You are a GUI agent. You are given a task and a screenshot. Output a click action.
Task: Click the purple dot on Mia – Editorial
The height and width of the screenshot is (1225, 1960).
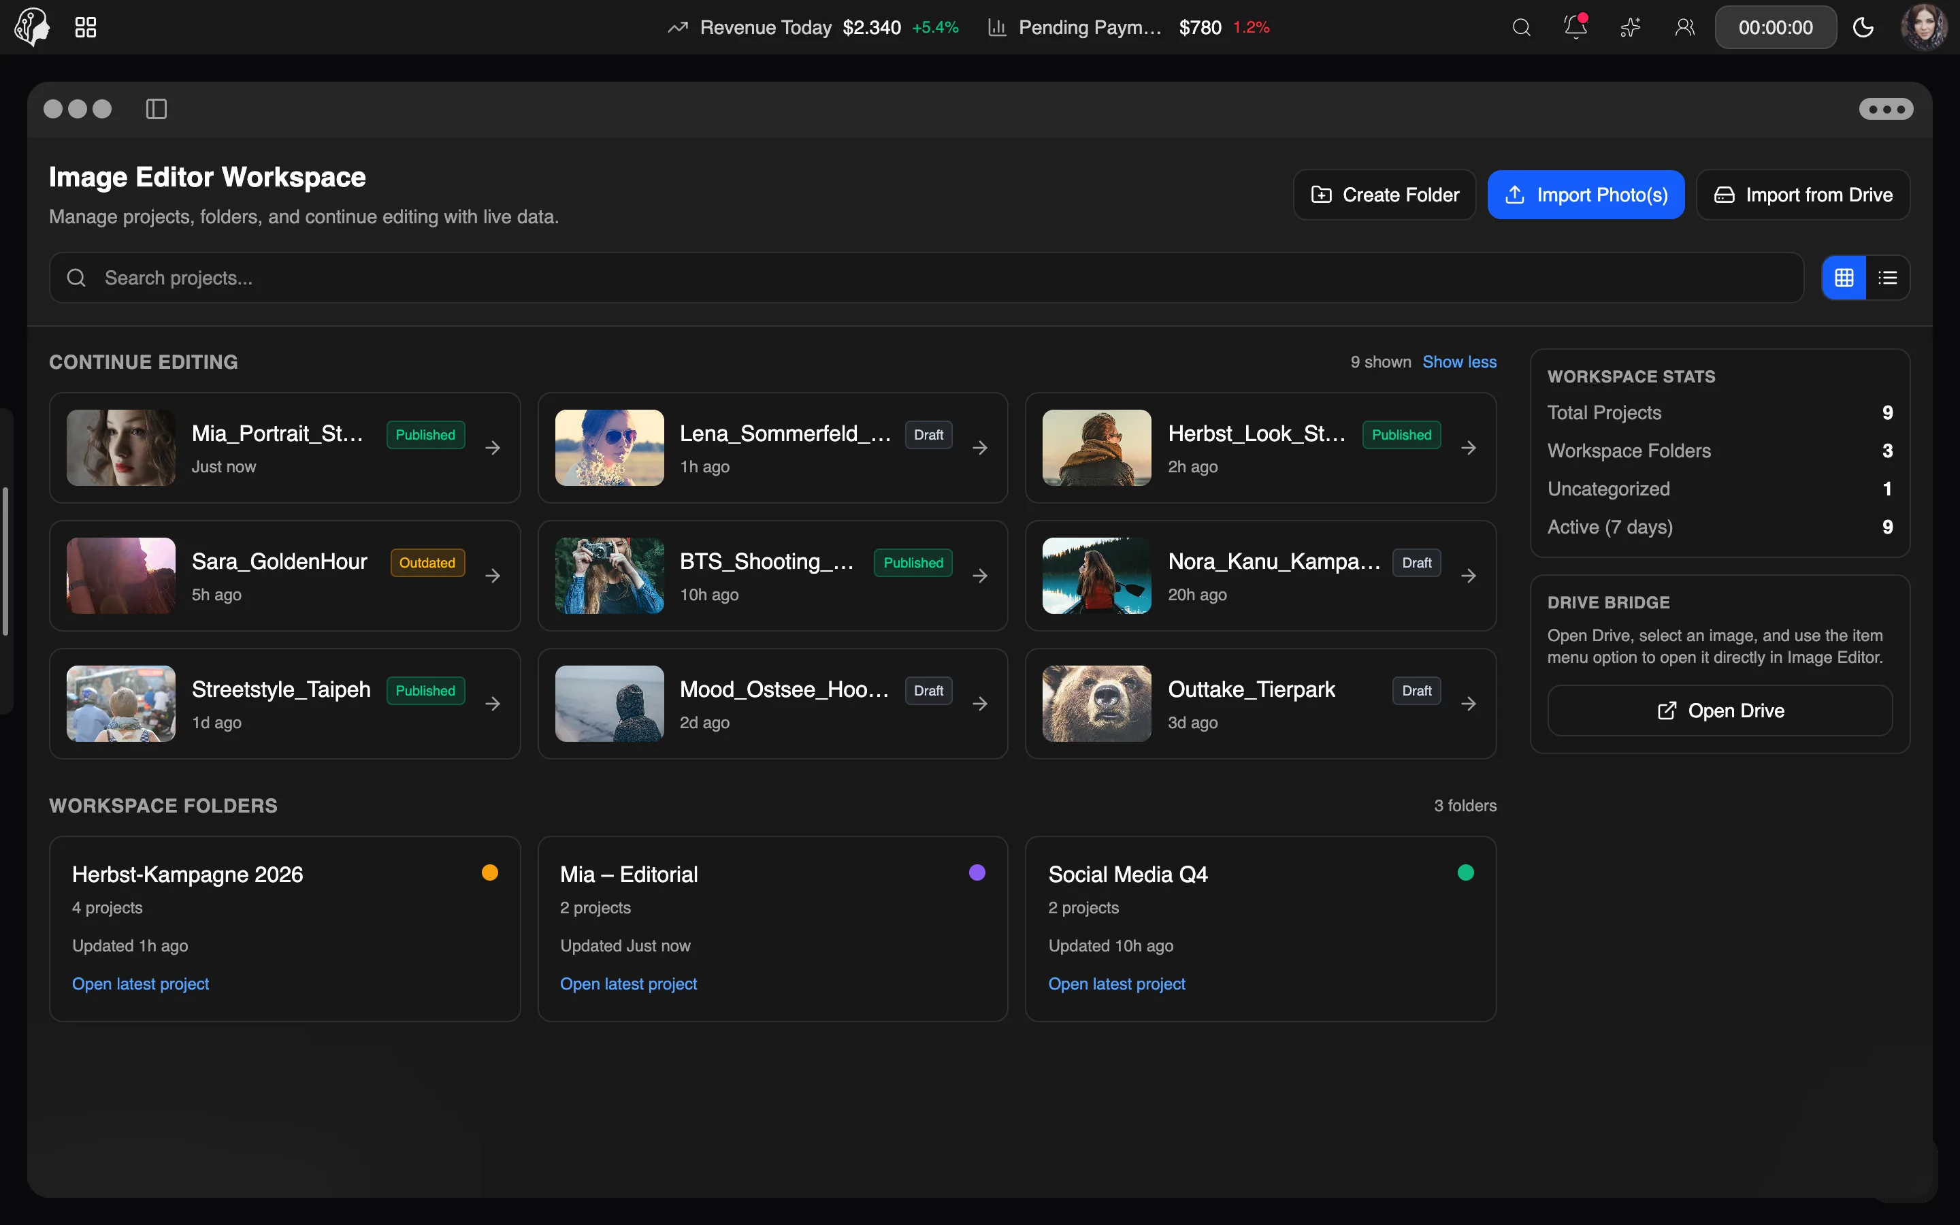point(977,872)
